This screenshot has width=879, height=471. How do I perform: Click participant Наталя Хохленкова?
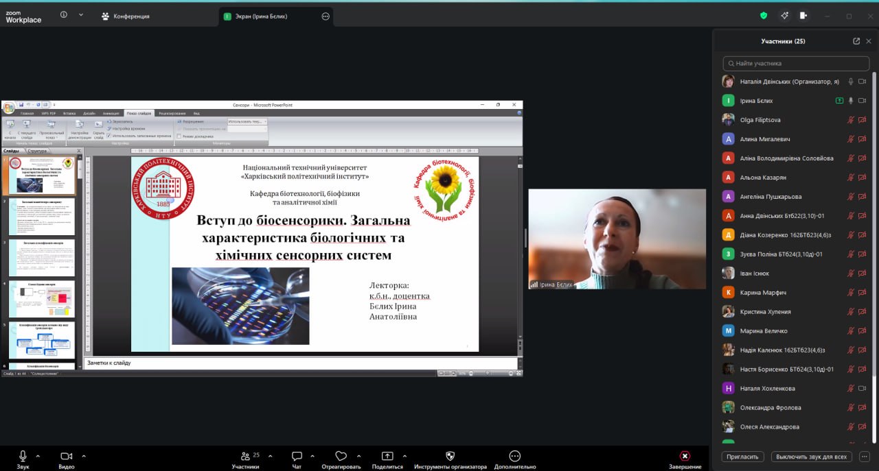click(795, 389)
